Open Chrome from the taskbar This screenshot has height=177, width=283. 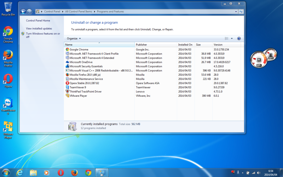[x=88, y=173]
